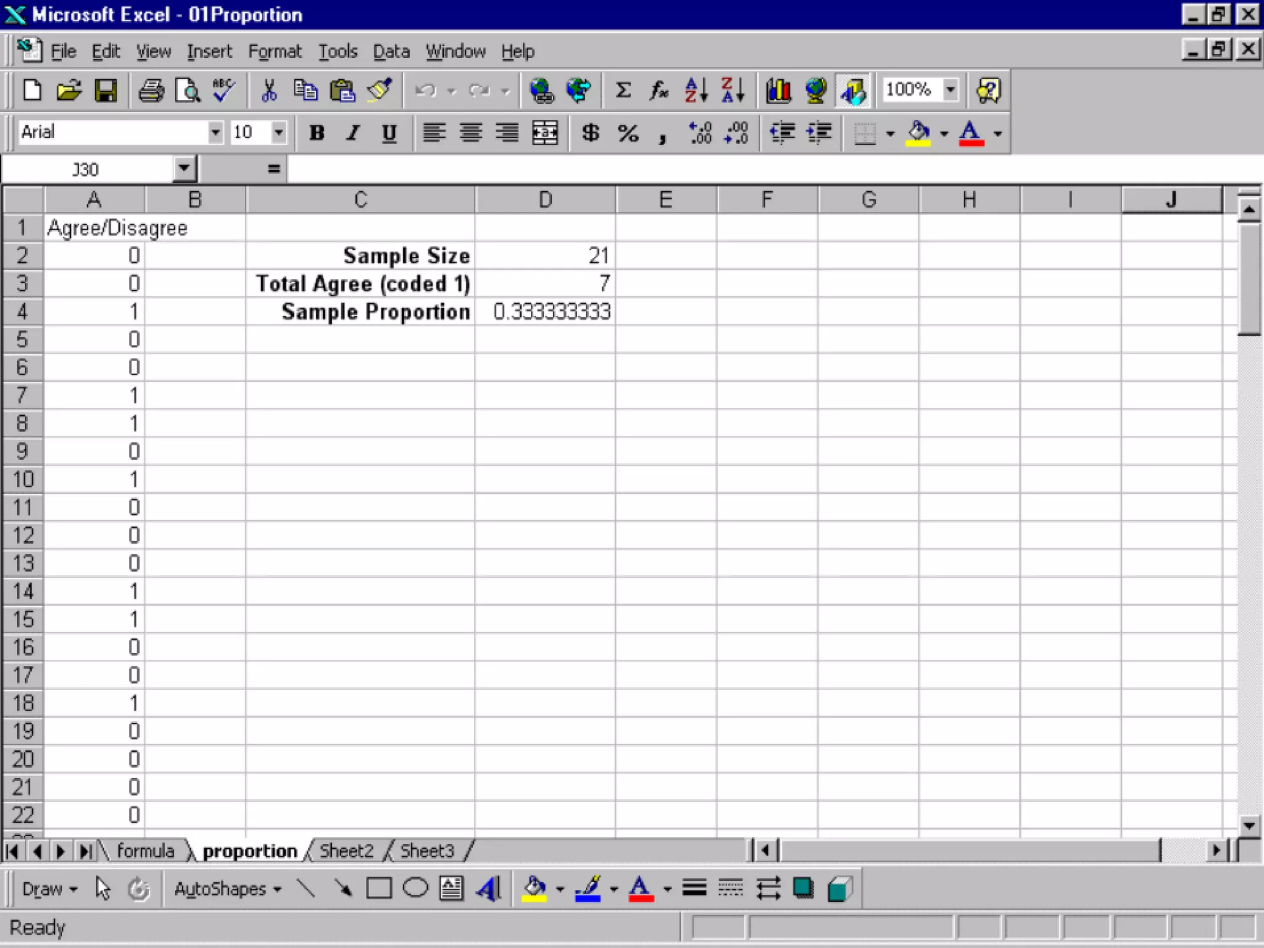Insert WordArt from Drawing toolbar
Screen dimensions: 1264x948
point(488,889)
